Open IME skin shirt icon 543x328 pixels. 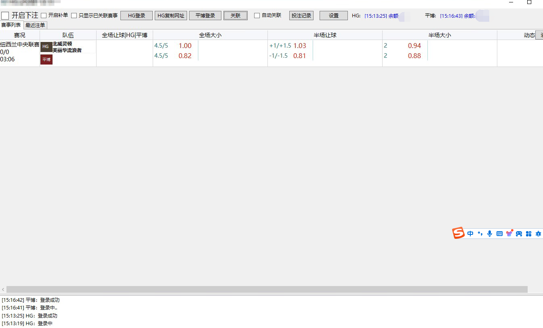pos(509,234)
